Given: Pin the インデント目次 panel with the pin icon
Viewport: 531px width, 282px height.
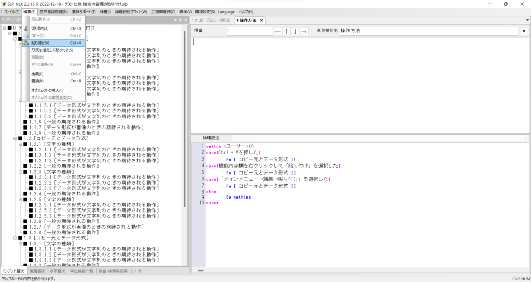Looking at the screenshot, I should (180, 20).
